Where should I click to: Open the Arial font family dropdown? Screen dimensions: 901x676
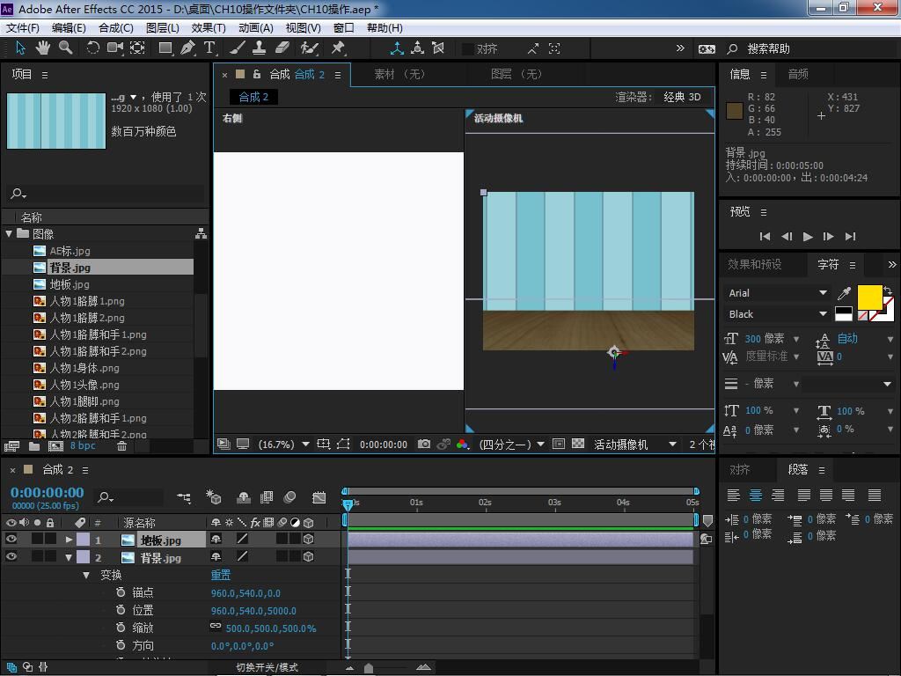823,293
